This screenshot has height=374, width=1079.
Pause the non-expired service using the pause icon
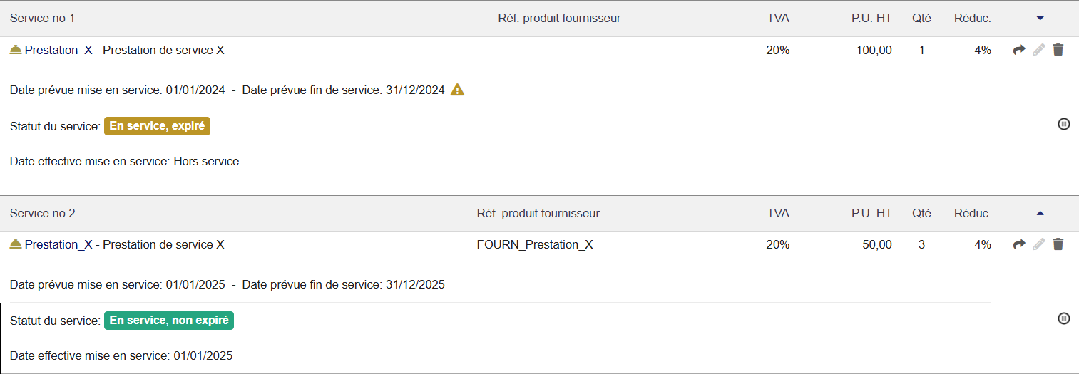click(1063, 318)
